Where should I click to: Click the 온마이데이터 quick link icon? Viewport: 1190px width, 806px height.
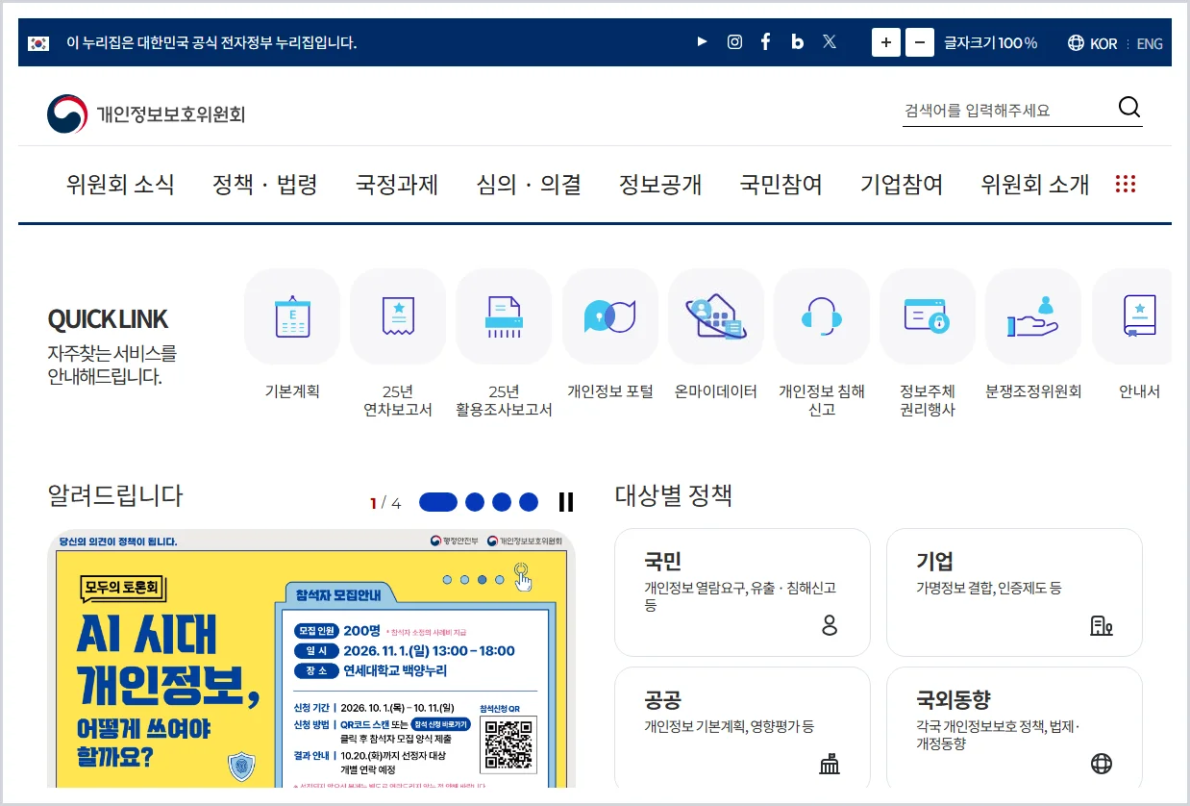point(716,316)
